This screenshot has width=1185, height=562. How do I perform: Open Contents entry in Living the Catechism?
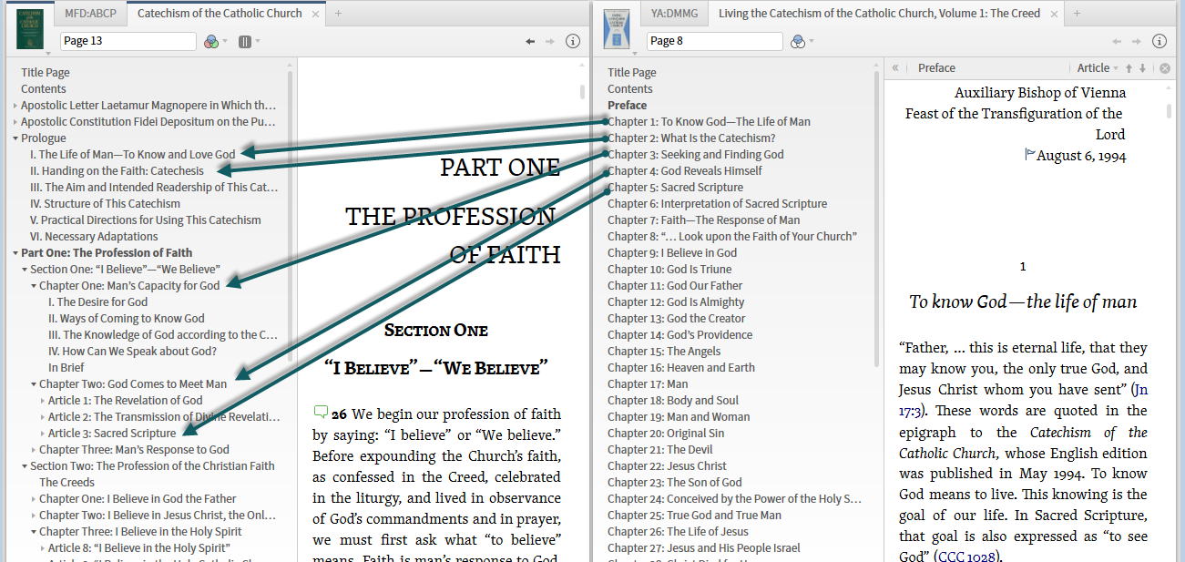point(630,89)
